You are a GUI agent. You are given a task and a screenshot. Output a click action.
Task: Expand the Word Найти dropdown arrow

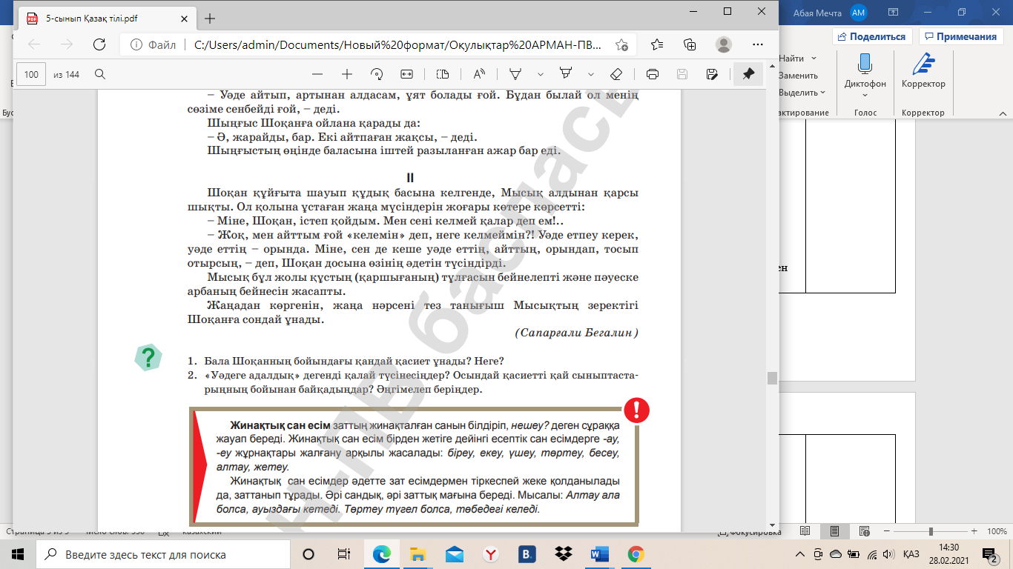click(x=814, y=58)
